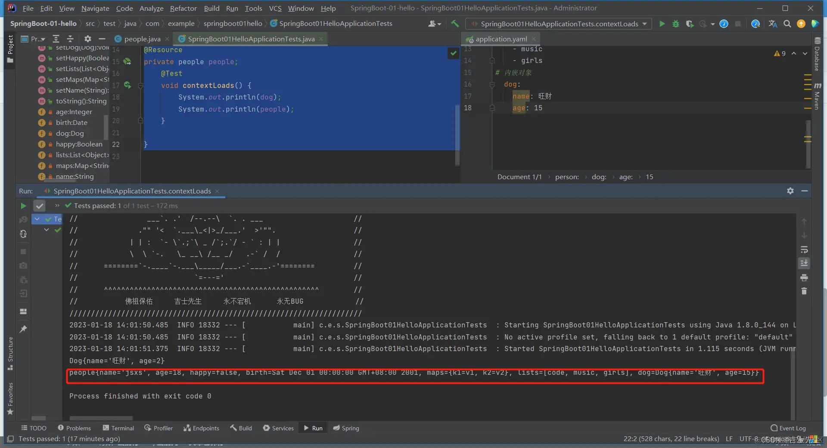
Task: Click the toggle auto-test icon in Run panel
Action: click(23, 234)
